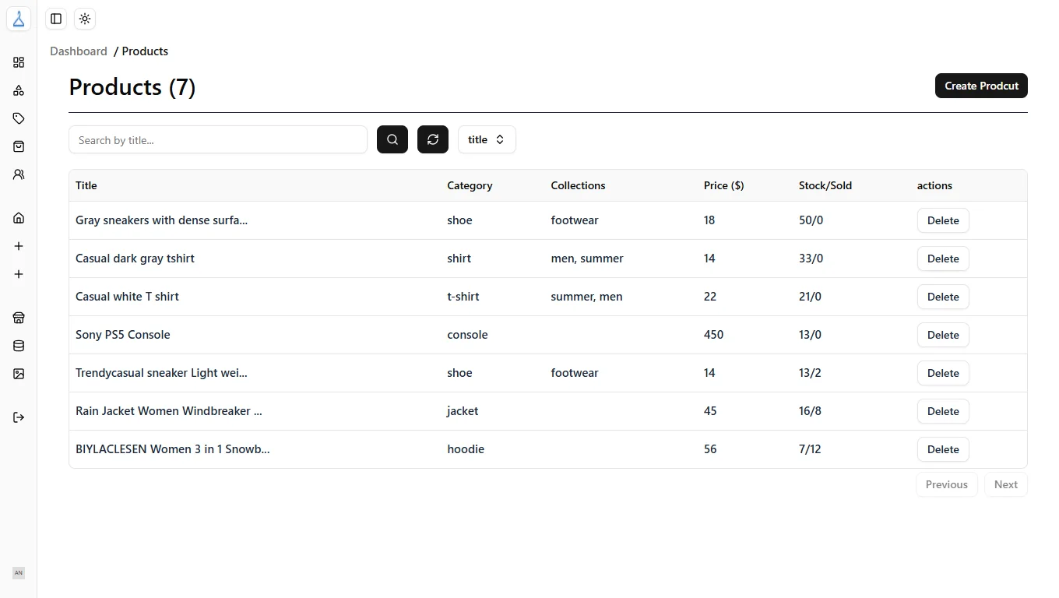Delete the Sony PS5 Console product
This screenshot has height=598, width=1059.
click(x=943, y=335)
